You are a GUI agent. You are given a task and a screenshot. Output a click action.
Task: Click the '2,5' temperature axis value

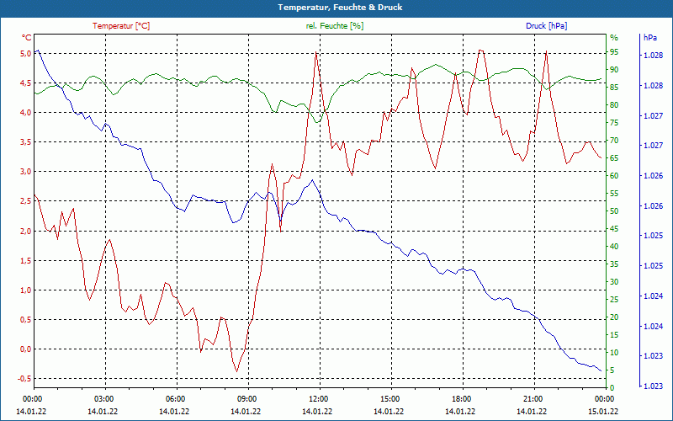pyautogui.click(x=26, y=201)
